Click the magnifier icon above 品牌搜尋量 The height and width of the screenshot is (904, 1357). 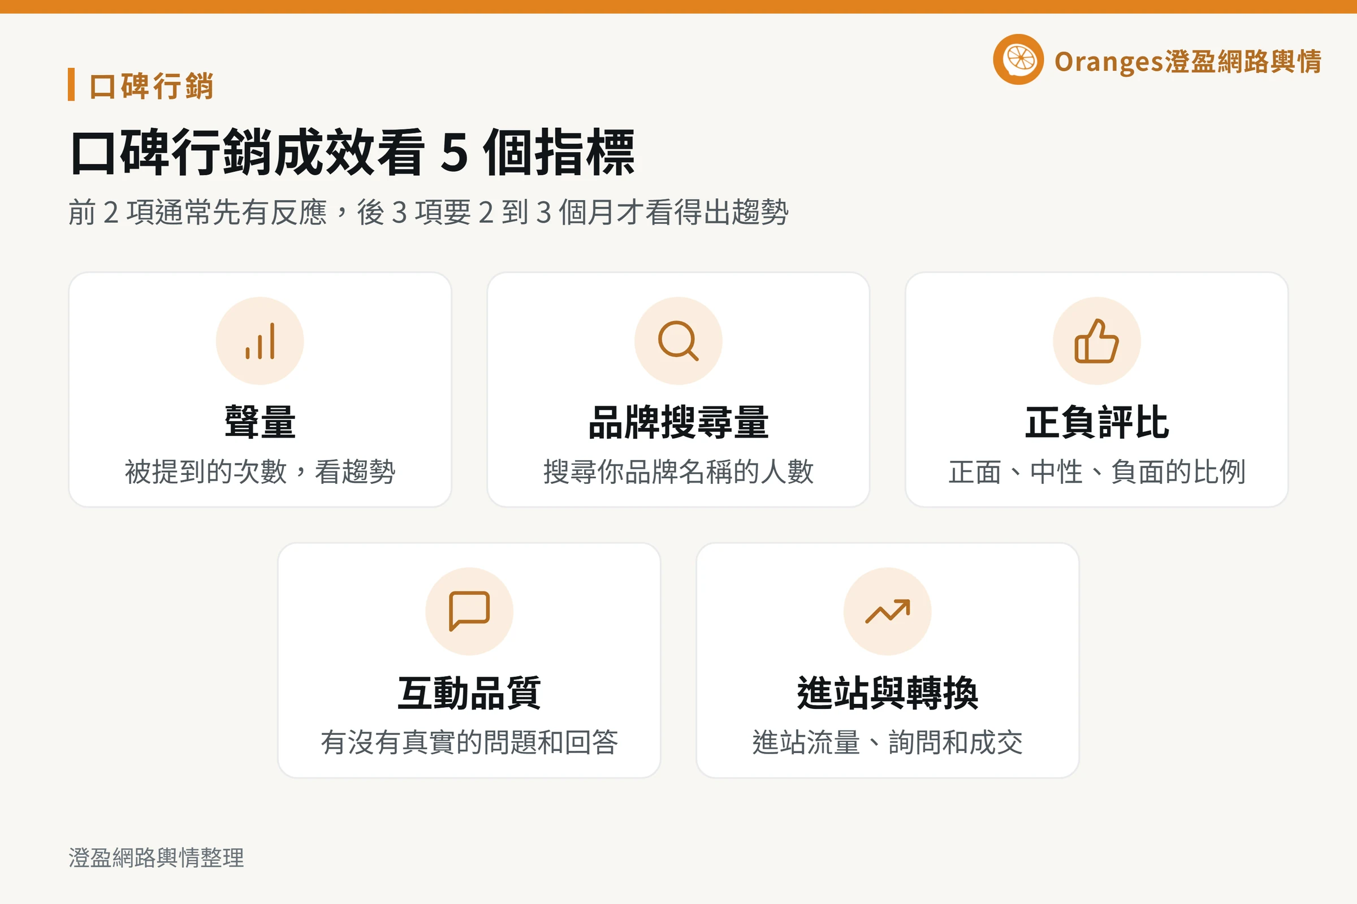point(678,341)
